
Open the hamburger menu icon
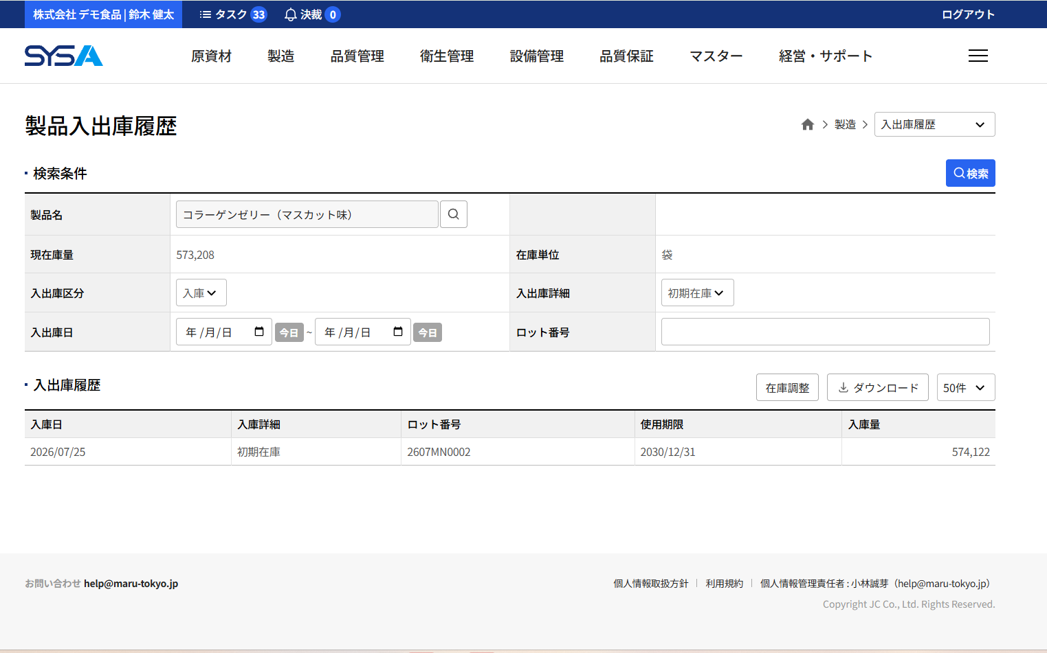pos(978,56)
